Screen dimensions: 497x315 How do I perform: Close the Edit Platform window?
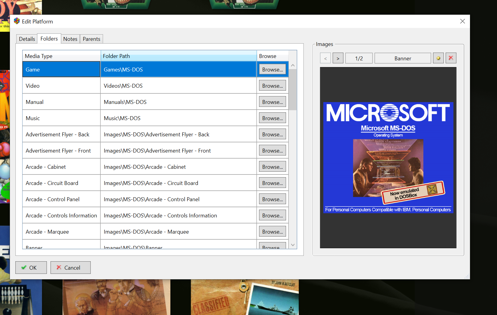point(462,21)
